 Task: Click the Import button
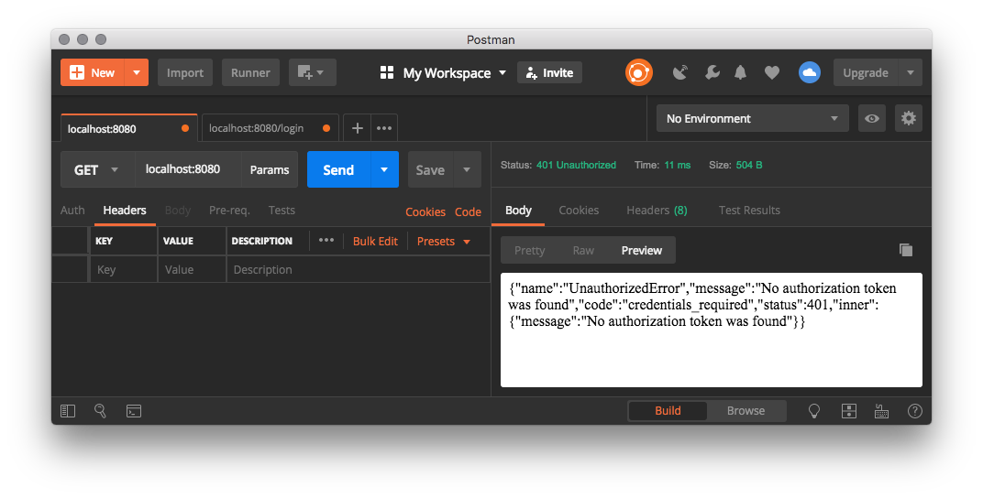click(x=185, y=72)
